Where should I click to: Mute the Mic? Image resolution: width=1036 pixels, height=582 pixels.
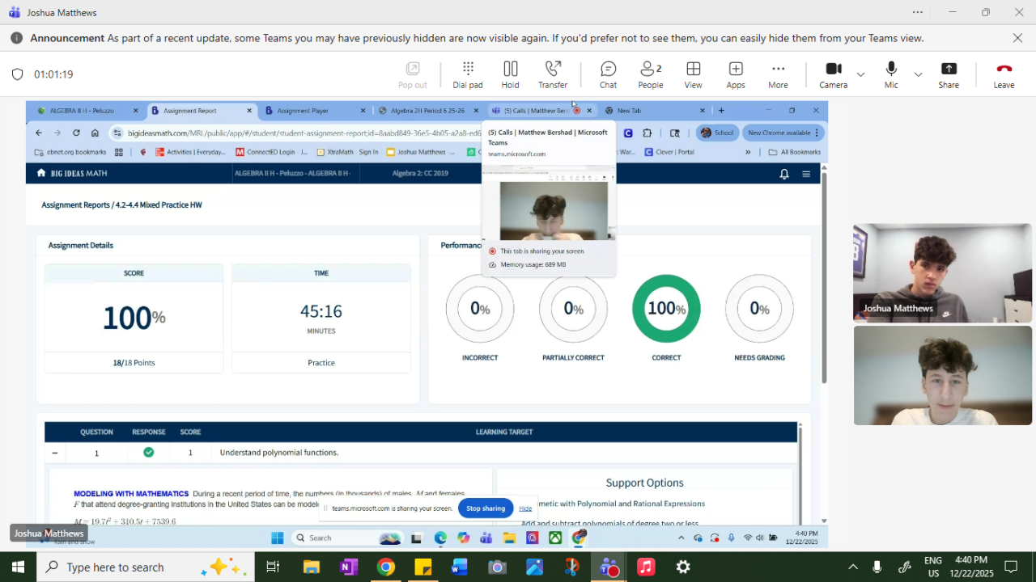tap(891, 74)
